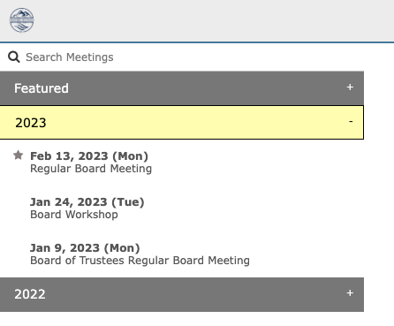Viewport: 394px width, 326px height.
Task: Collapse the 2023 meetings section
Action: (182, 122)
